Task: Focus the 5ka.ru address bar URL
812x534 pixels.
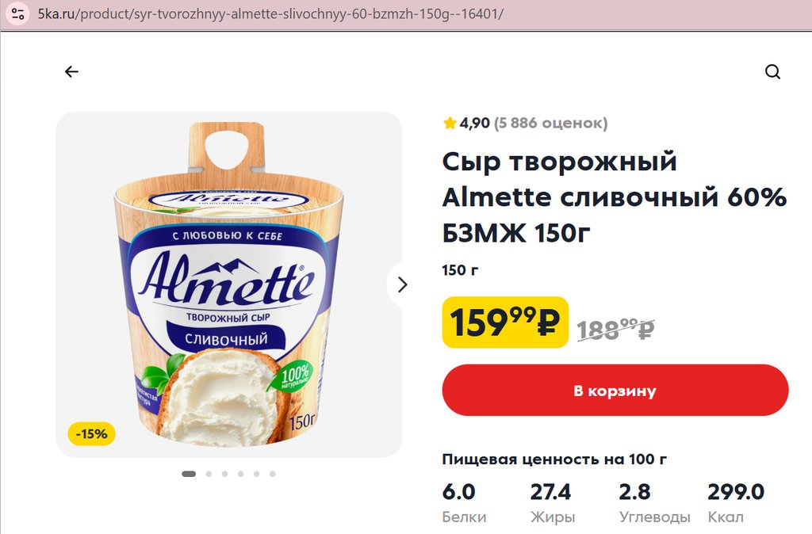Action: (x=270, y=15)
